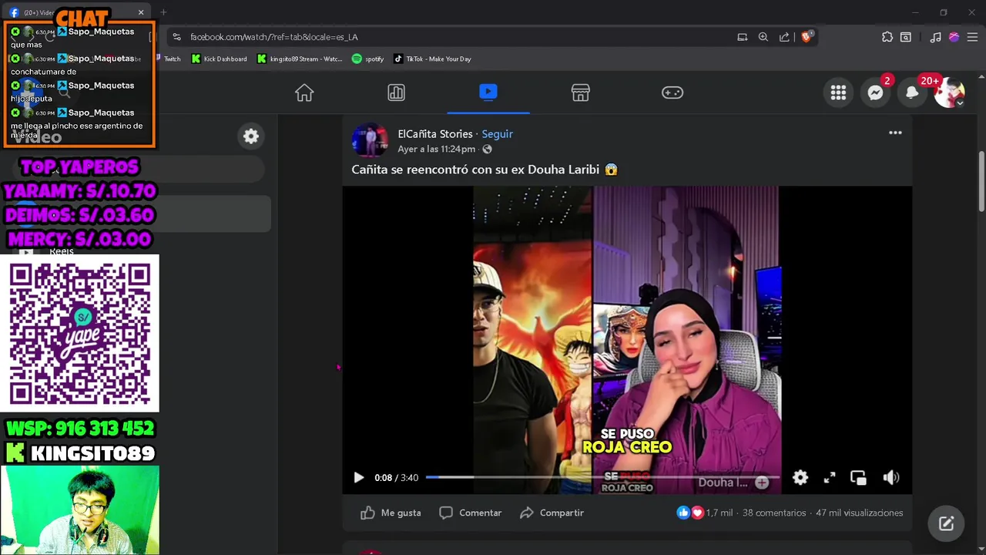
Task: Expand video to fullscreen
Action: 830,478
